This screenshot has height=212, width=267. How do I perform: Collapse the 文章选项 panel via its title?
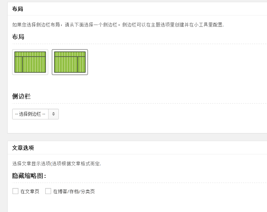[23, 148]
